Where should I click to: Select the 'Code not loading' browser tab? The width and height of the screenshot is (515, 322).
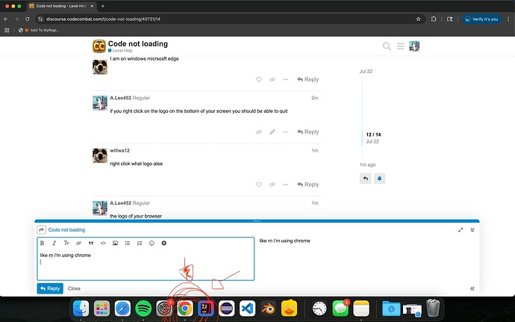(61, 6)
